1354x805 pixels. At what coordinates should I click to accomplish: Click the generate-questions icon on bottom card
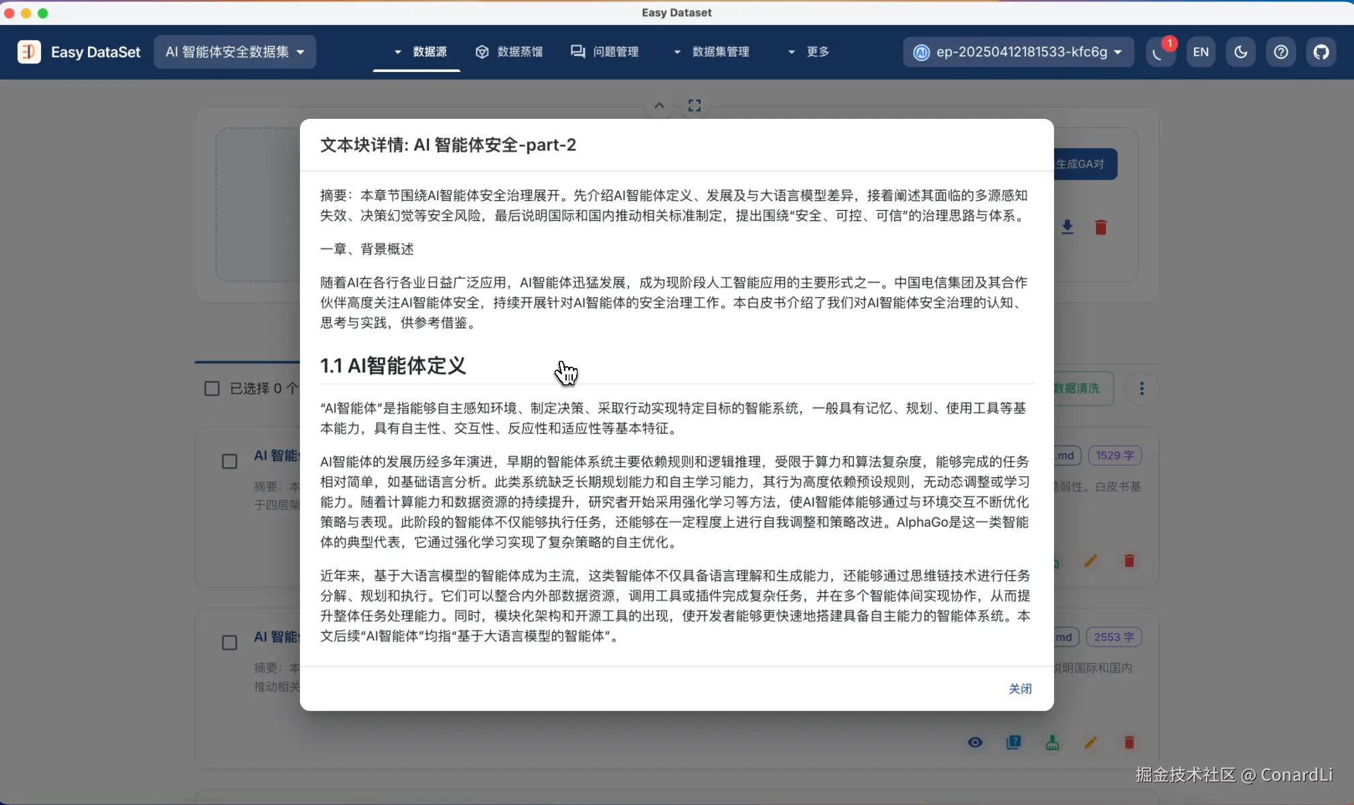[1013, 742]
